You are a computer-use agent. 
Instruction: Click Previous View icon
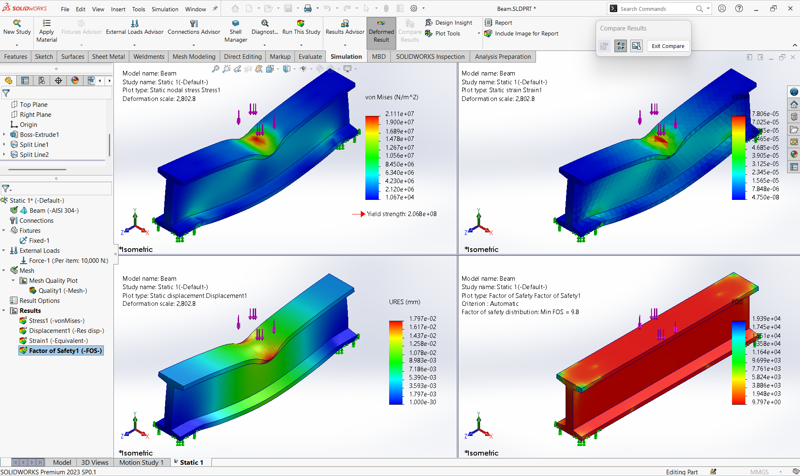[237, 69]
